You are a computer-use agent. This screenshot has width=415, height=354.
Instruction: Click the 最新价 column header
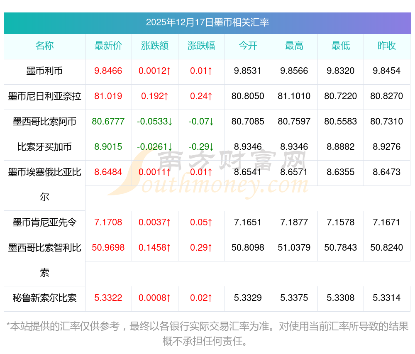(108, 46)
